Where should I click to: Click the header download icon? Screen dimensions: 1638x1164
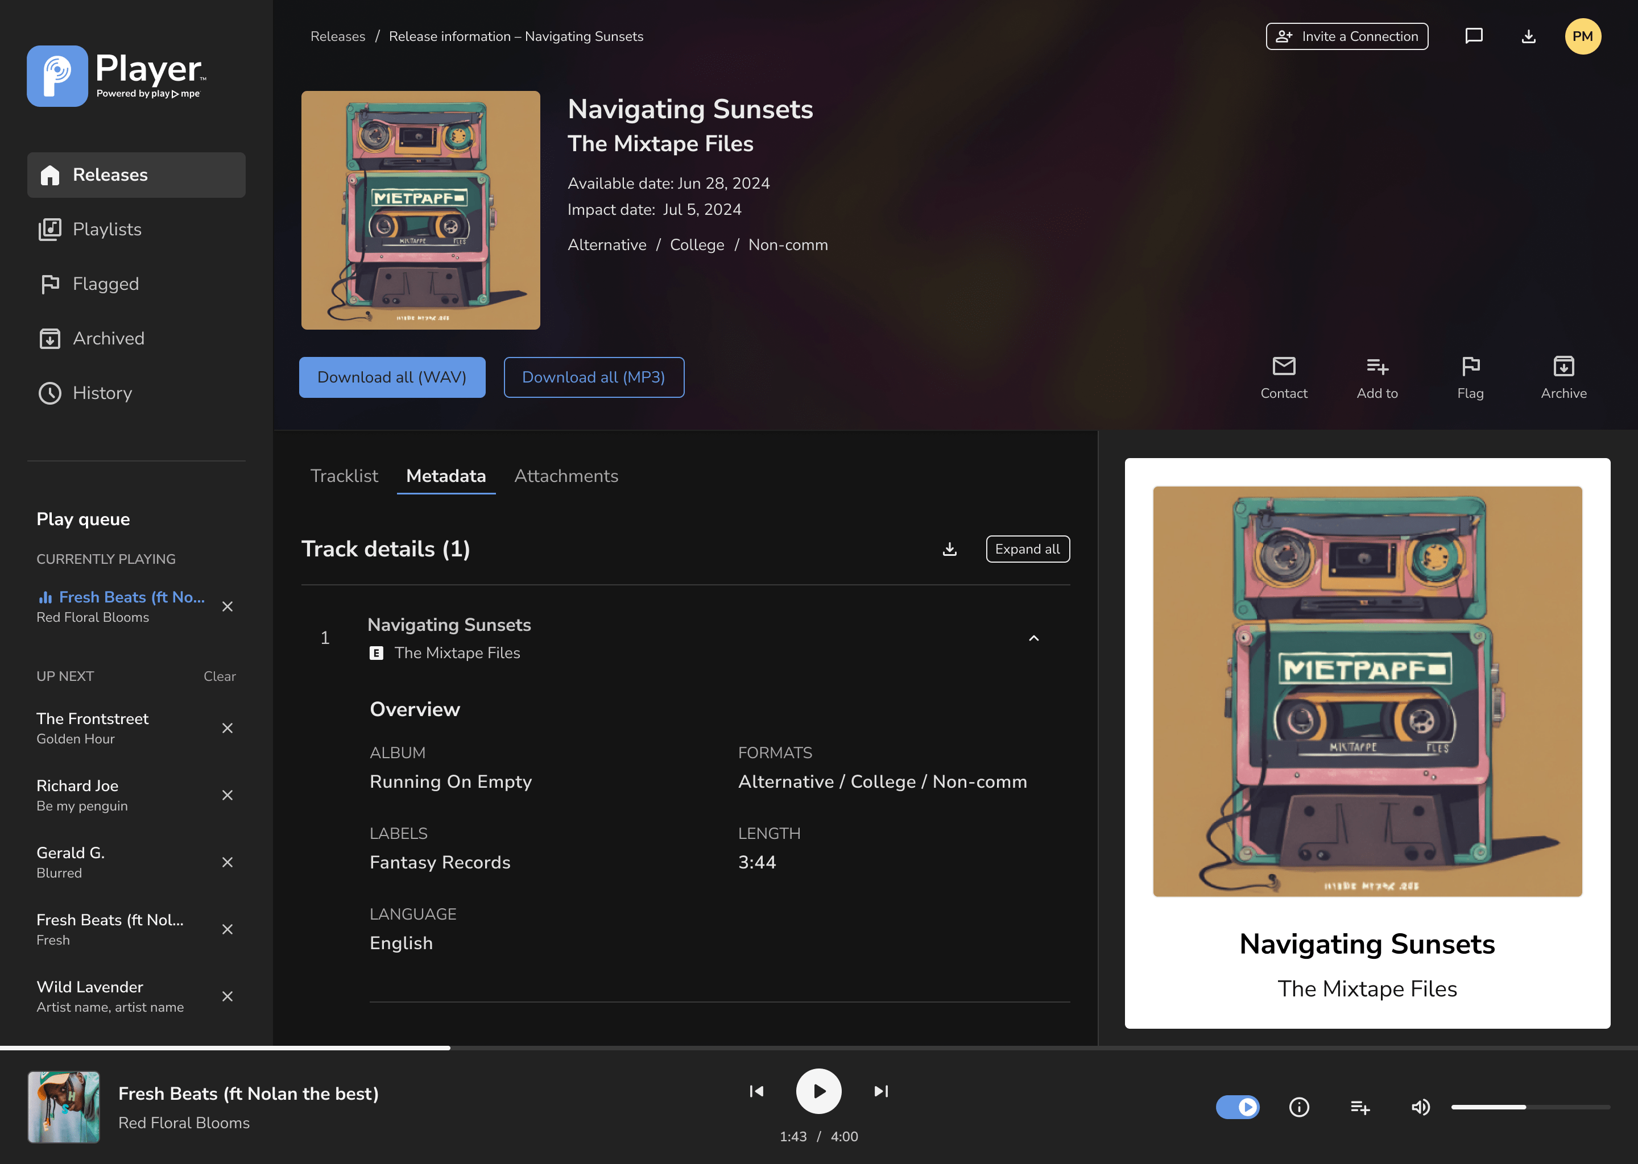tap(1528, 36)
